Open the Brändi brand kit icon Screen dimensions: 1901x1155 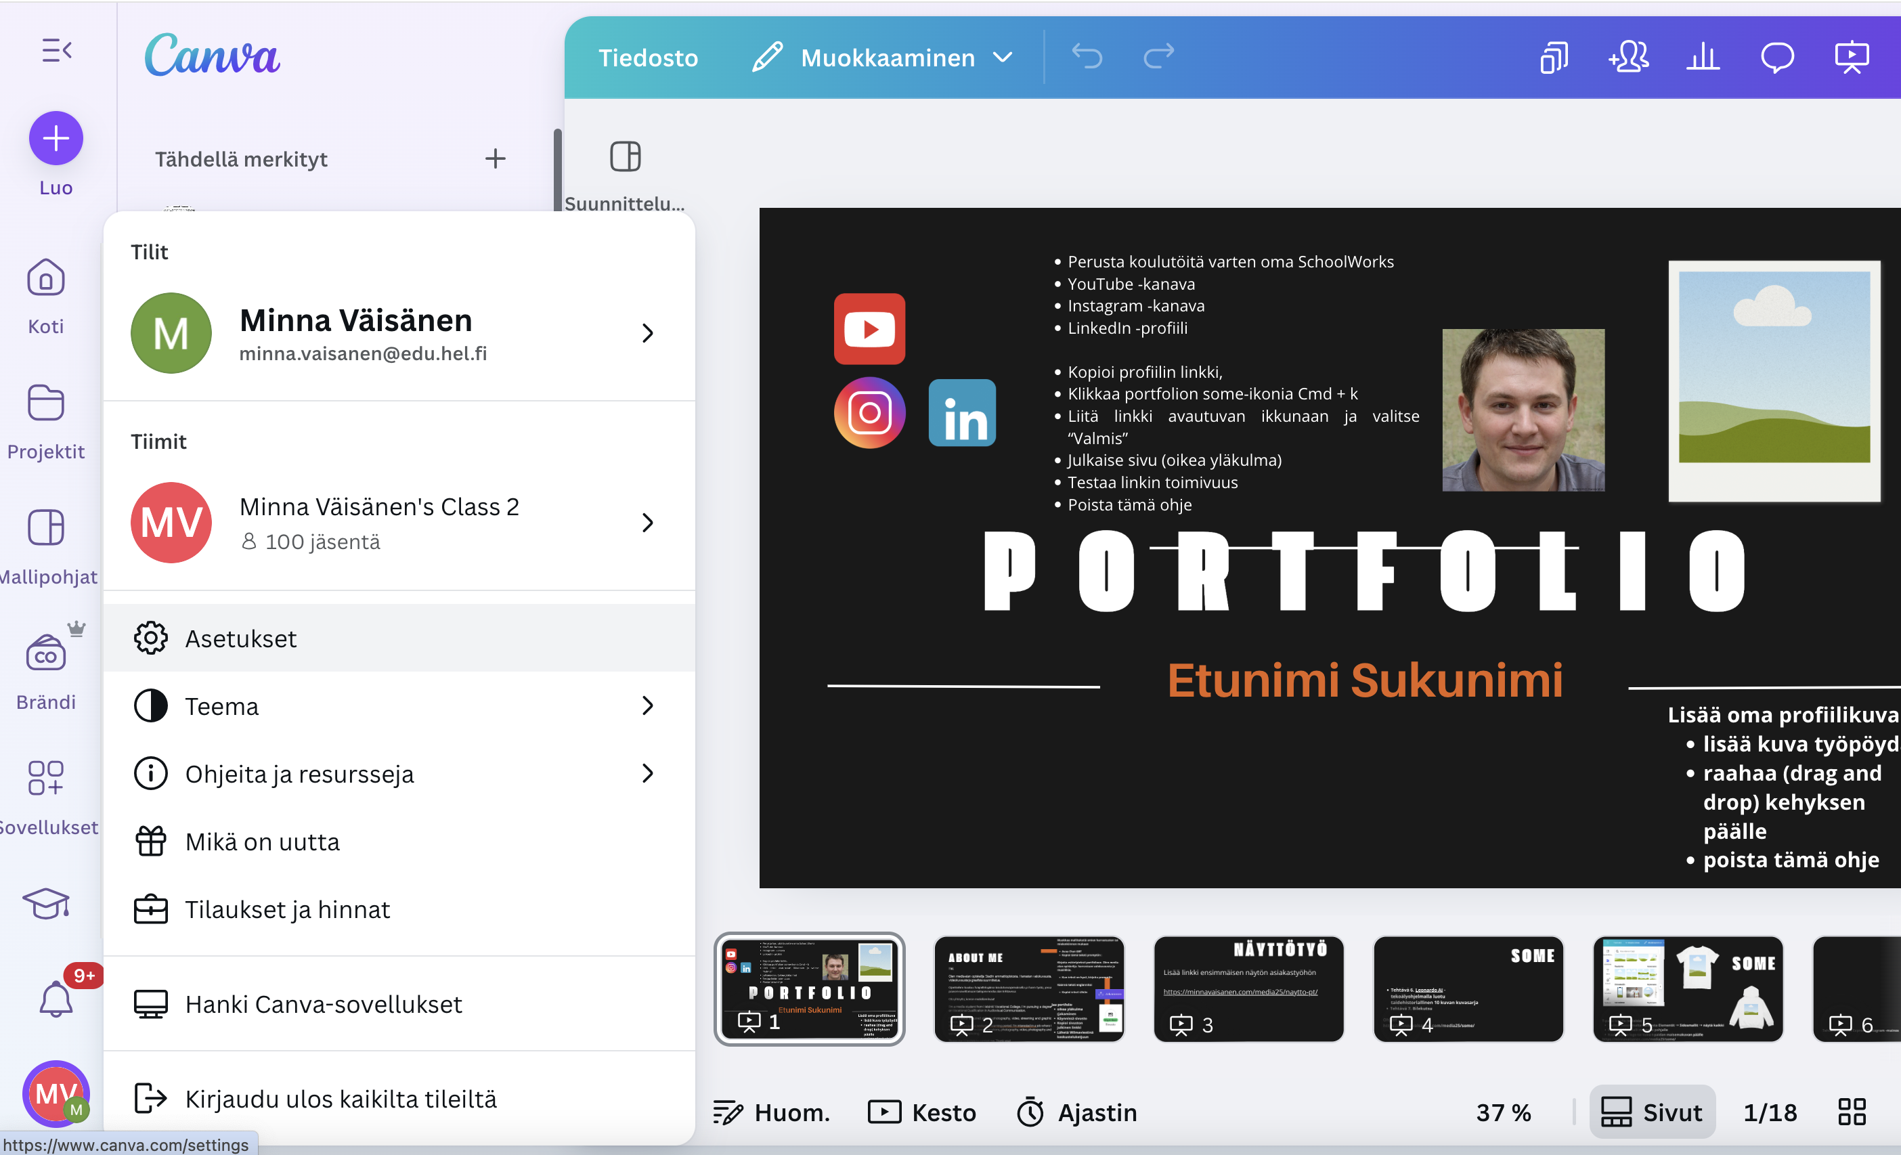click(x=45, y=654)
